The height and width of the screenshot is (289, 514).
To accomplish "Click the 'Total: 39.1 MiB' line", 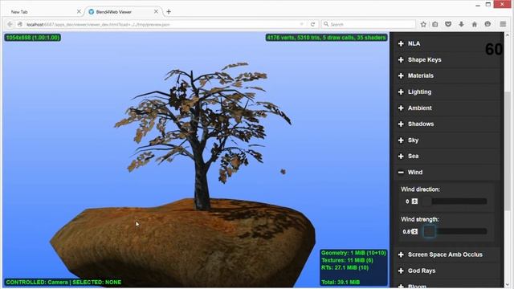I will [x=341, y=282].
